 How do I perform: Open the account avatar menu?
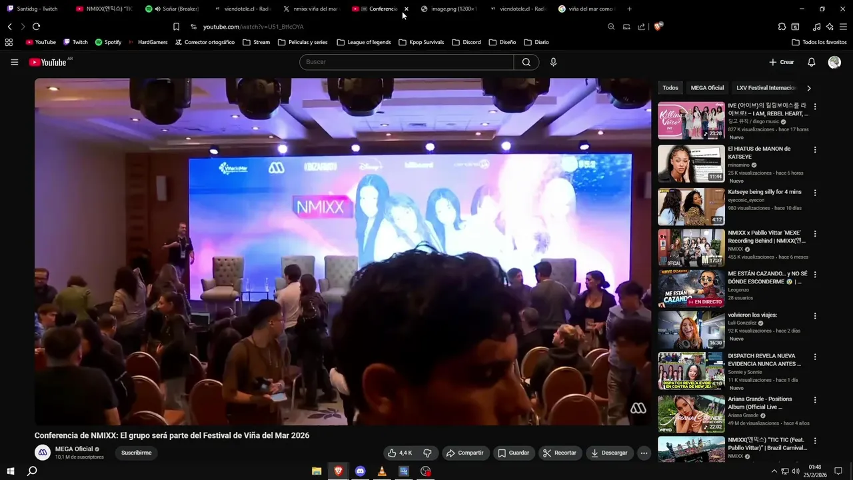pos(834,62)
